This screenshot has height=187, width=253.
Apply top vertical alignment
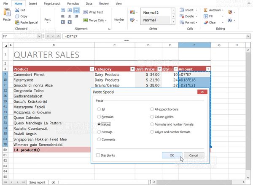point(63,10)
